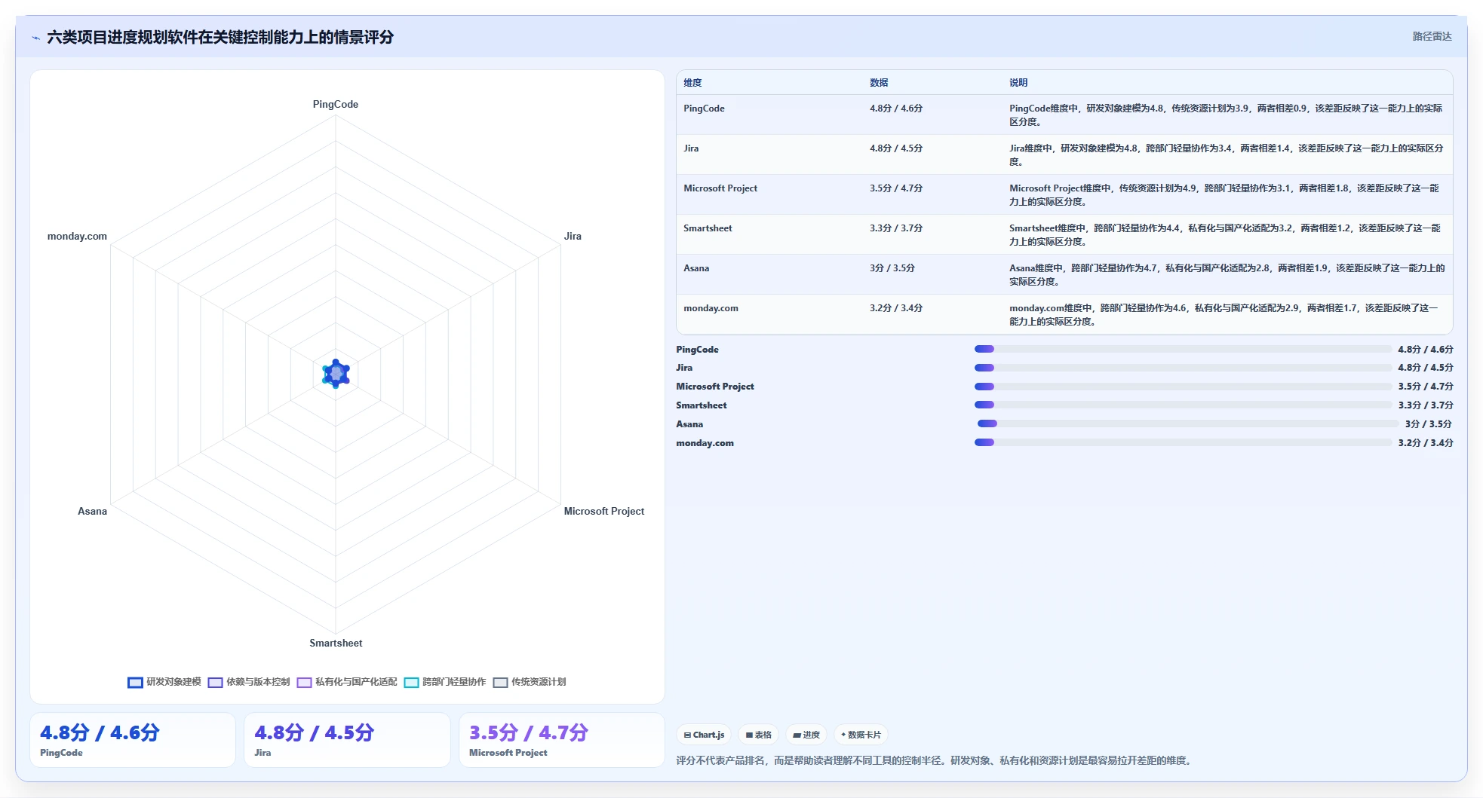Open the PingCode 4.8分 / 4.6分 data card
Image resolution: width=1483 pixels, height=798 pixels.
click(x=133, y=740)
